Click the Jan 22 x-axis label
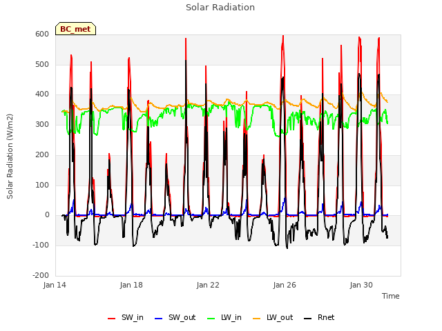This screenshot has height=331, width=442. click(x=208, y=285)
